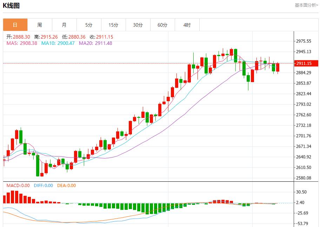Click the MACD:0.00 indicator label
Viewport: 320px width, 227px height.
[x=18, y=186]
